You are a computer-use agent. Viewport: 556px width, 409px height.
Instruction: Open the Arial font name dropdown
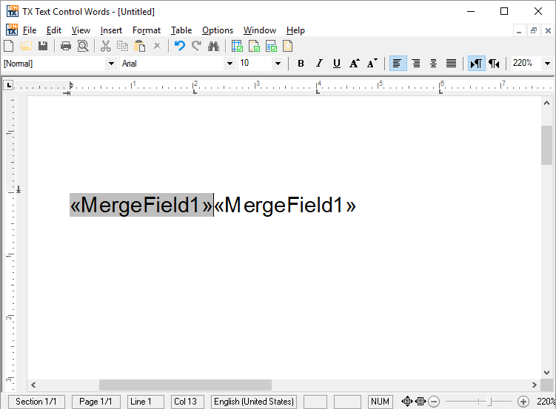(229, 64)
